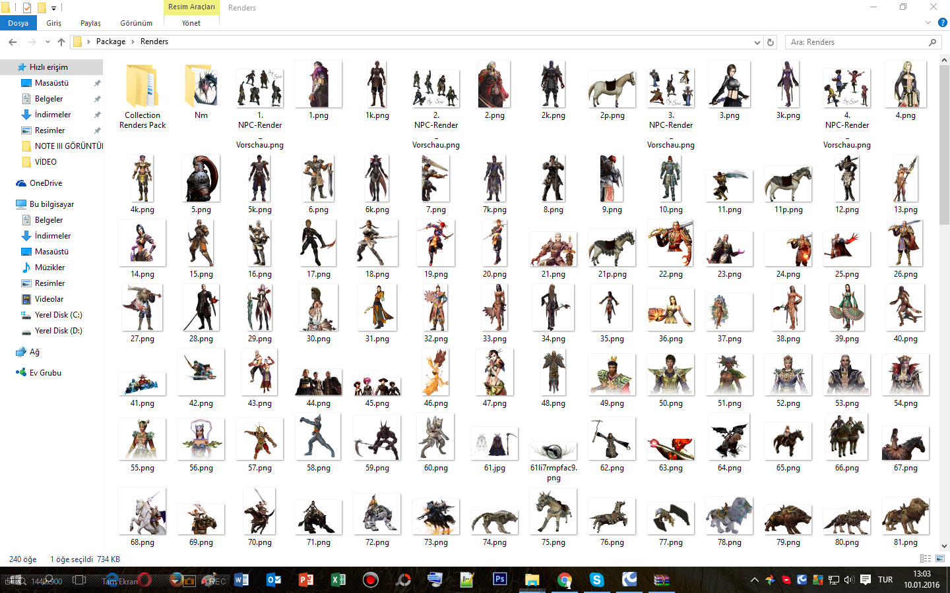Viewport: 950px width, 593px height.
Task: Click the search magnifier icon
Action: tap(932, 42)
